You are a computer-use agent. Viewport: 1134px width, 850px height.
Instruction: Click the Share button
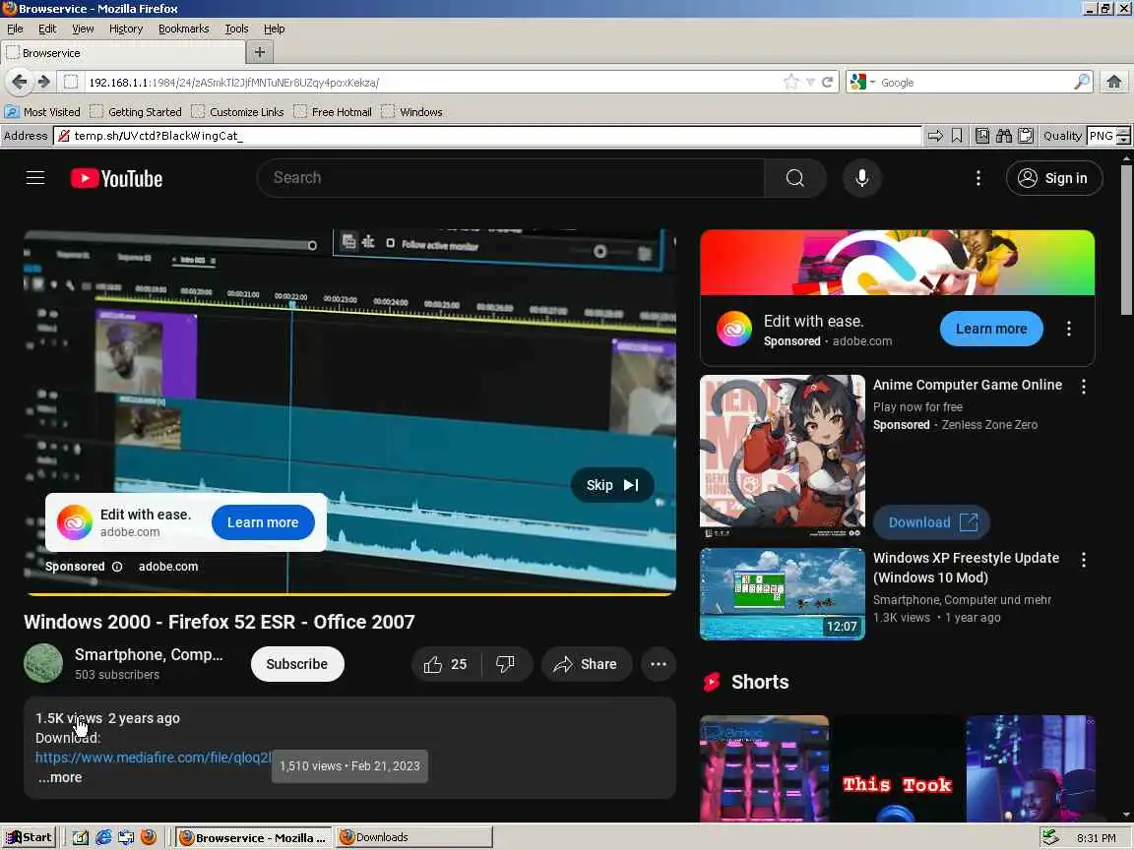point(587,664)
